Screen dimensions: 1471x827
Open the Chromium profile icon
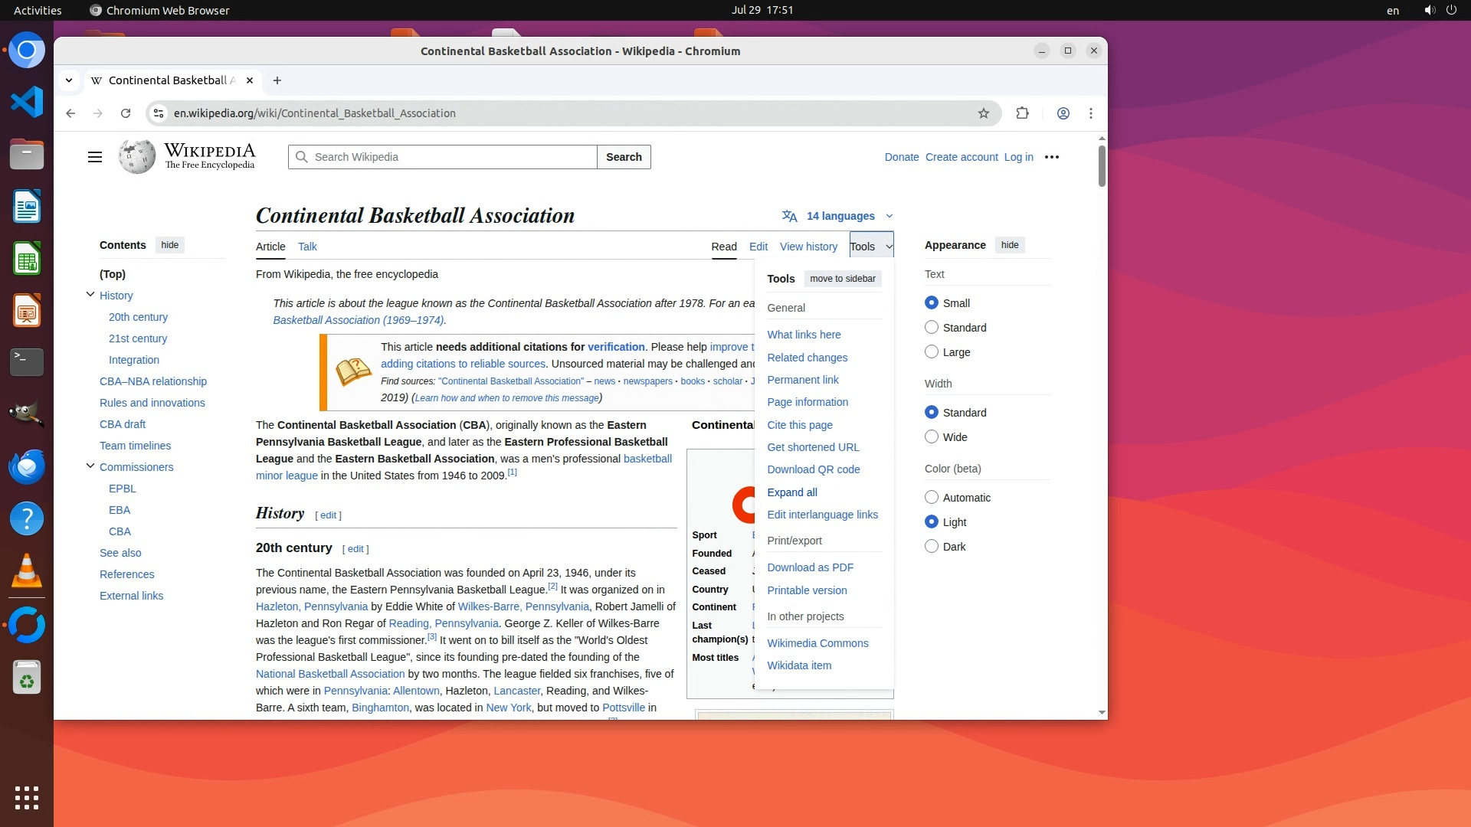pos(1063,113)
